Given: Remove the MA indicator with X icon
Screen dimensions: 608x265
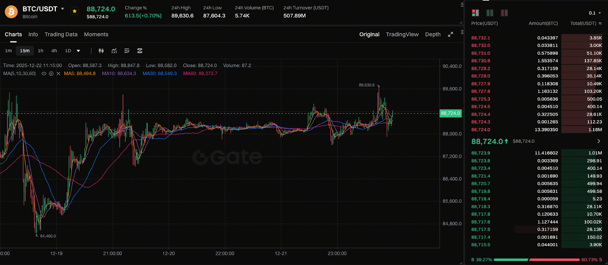Looking at the screenshot, I should click(x=58, y=73).
